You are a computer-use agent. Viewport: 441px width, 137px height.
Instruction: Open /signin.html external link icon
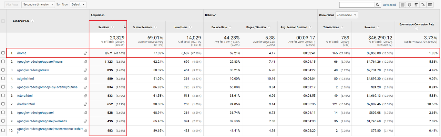click(x=85, y=79)
